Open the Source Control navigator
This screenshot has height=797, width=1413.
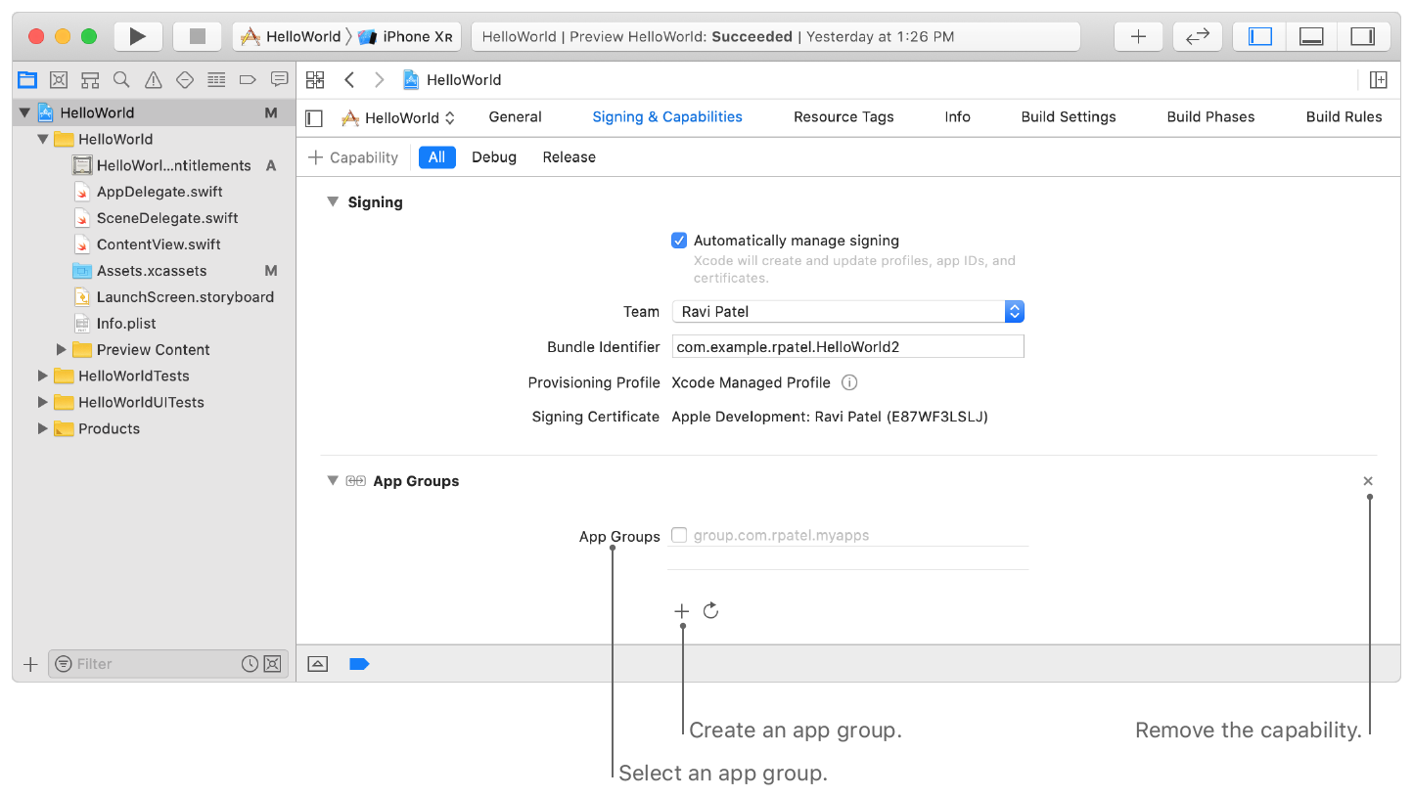[59, 79]
